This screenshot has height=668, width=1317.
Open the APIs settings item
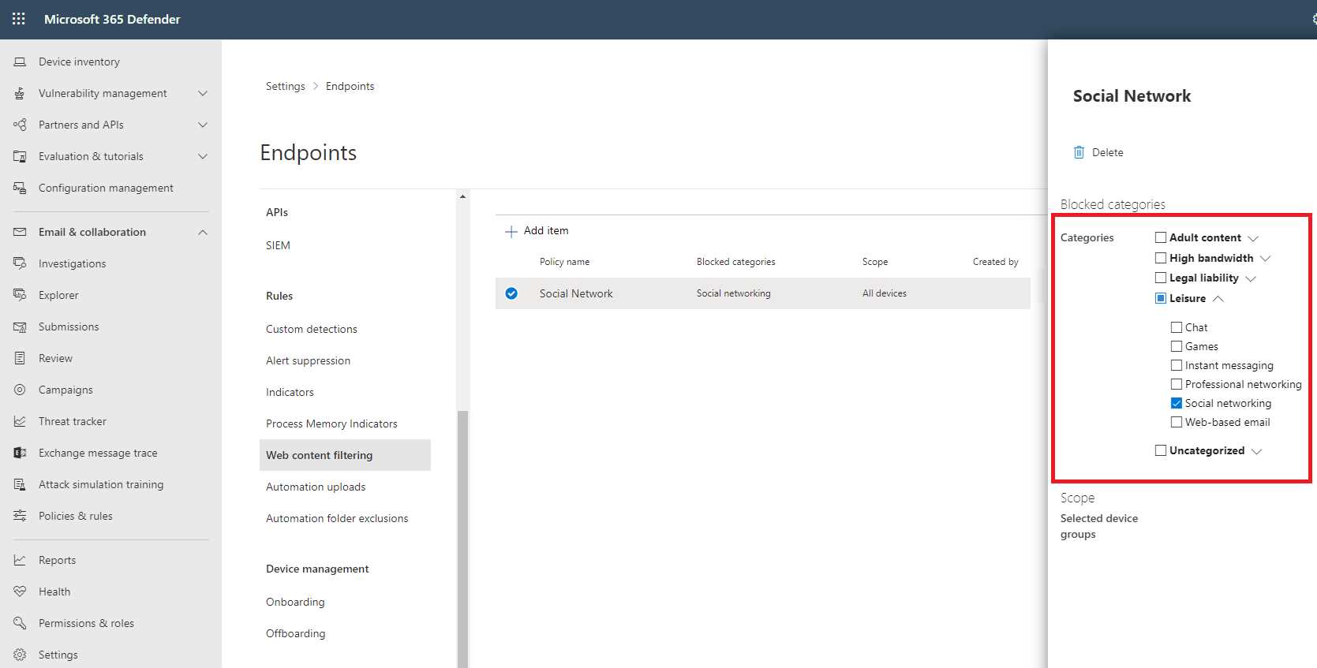pyautogui.click(x=277, y=212)
